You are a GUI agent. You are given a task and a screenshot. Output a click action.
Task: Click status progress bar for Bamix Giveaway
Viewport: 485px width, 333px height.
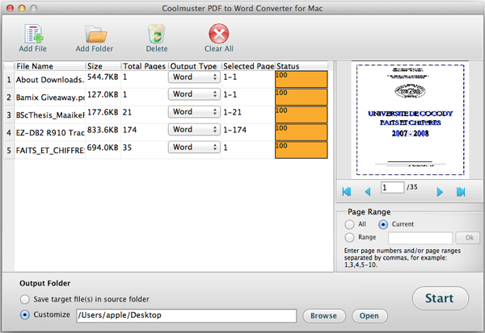[302, 98]
